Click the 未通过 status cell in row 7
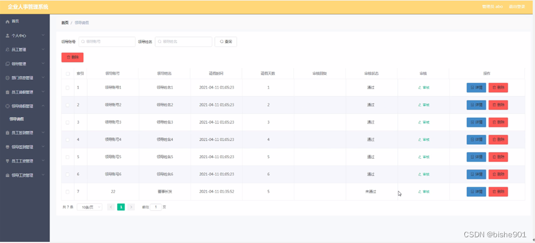This screenshot has width=535, height=243. (370, 192)
